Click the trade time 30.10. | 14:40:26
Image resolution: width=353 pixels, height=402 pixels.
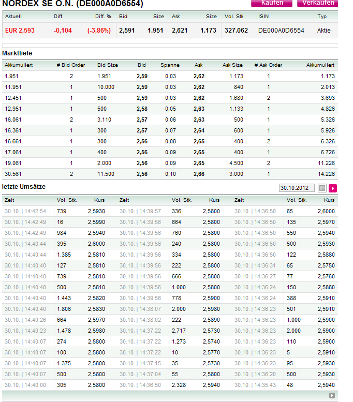[25, 320]
